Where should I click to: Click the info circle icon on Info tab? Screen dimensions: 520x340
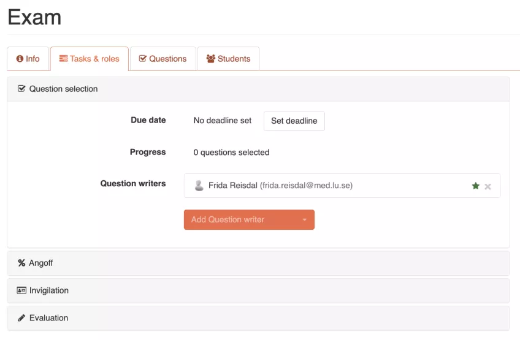pos(20,59)
